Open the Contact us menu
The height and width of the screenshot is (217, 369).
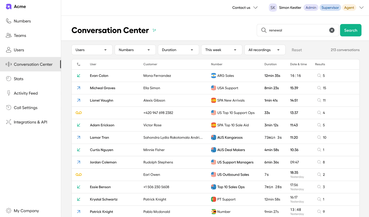click(x=244, y=7)
